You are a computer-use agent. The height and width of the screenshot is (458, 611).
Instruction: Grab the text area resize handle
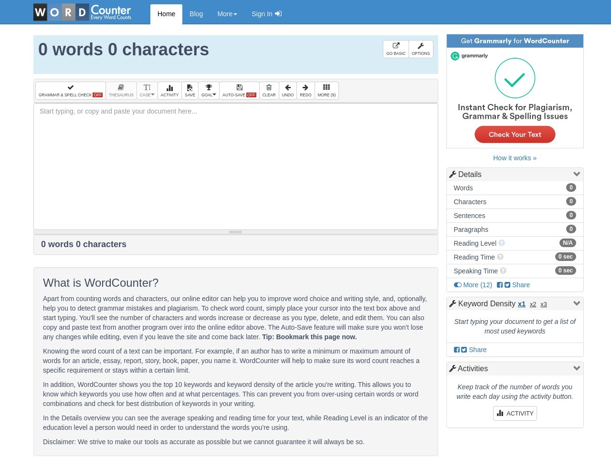click(235, 232)
